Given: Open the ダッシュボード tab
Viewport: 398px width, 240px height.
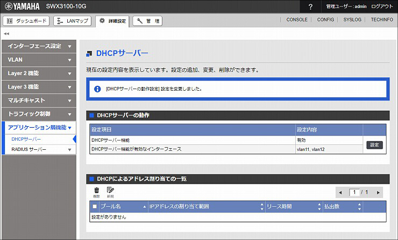Looking at the screenshot, I should click(x=26, y=21).
